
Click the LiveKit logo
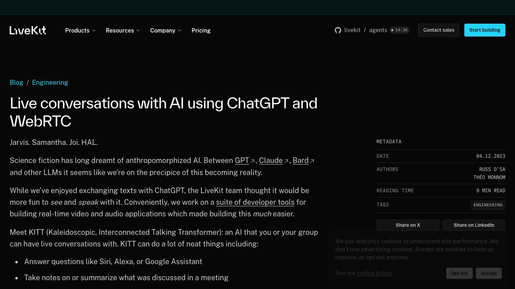coord(28,31)
